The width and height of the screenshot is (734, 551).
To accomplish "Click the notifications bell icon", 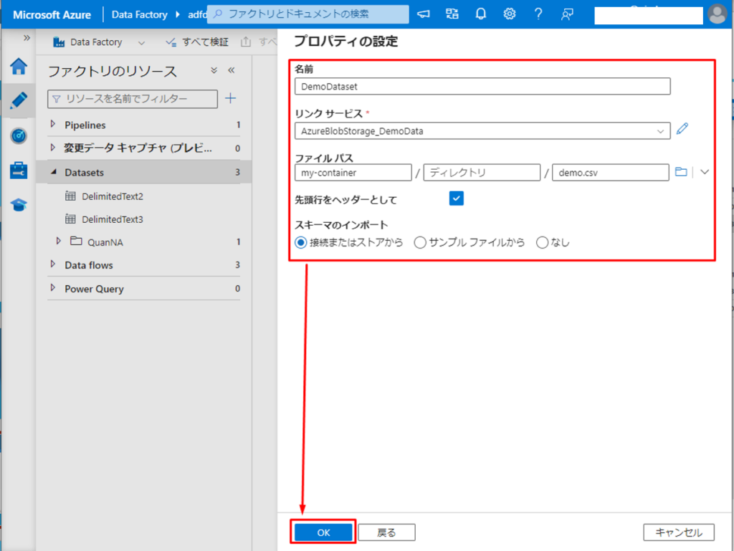I will [481, 14].
